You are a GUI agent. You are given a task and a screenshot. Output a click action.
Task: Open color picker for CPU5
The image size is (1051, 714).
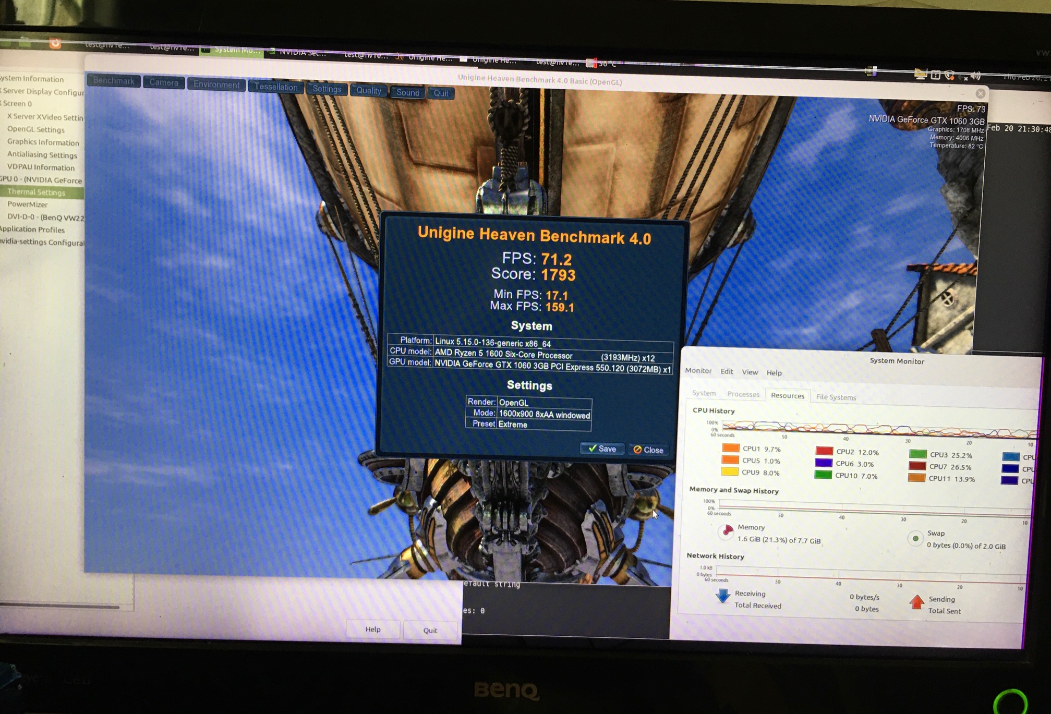pyautogui.click(x=730, y=460)
